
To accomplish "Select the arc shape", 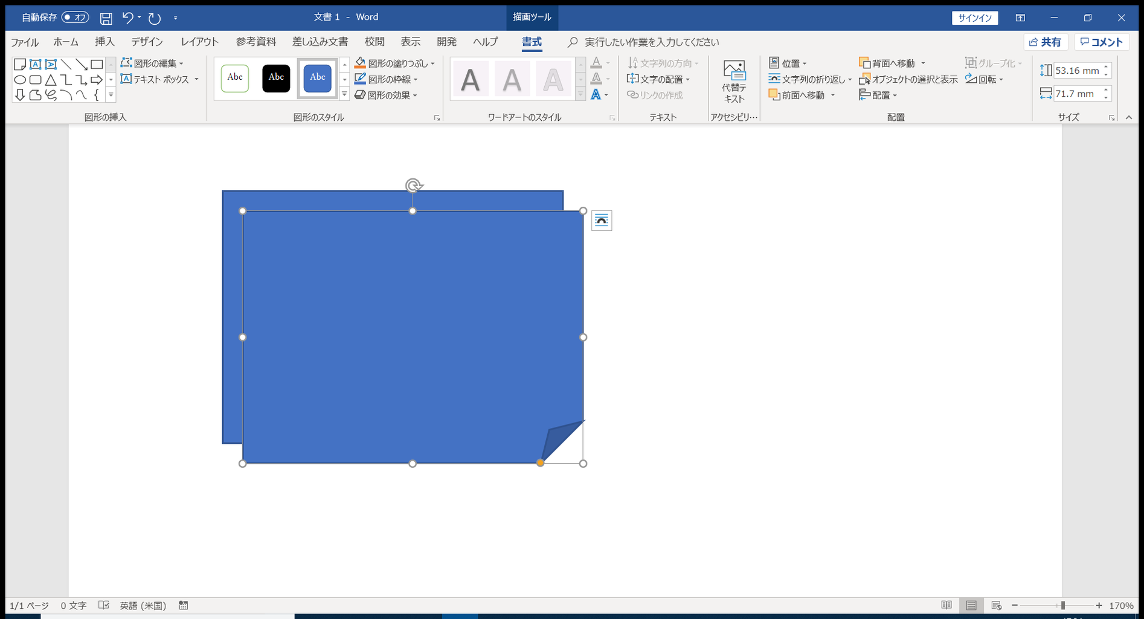I will 66,95.
